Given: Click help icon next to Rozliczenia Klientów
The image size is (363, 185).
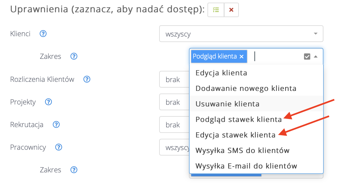Looking at the screenshot, I should pos(87,79).
